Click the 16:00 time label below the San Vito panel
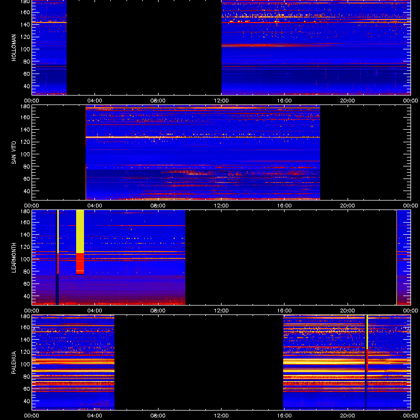The height and width of the screenshot is (420, 420). 284,206
